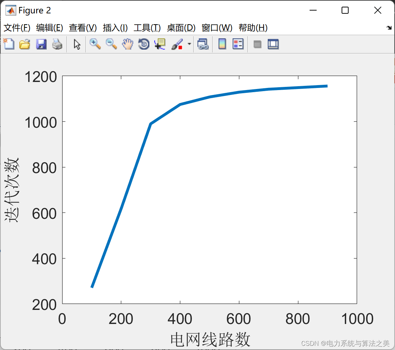Screen dimensions: 395x350
Task: Click the MATLAB logo in the title bar
Action: tap(11, 10)
